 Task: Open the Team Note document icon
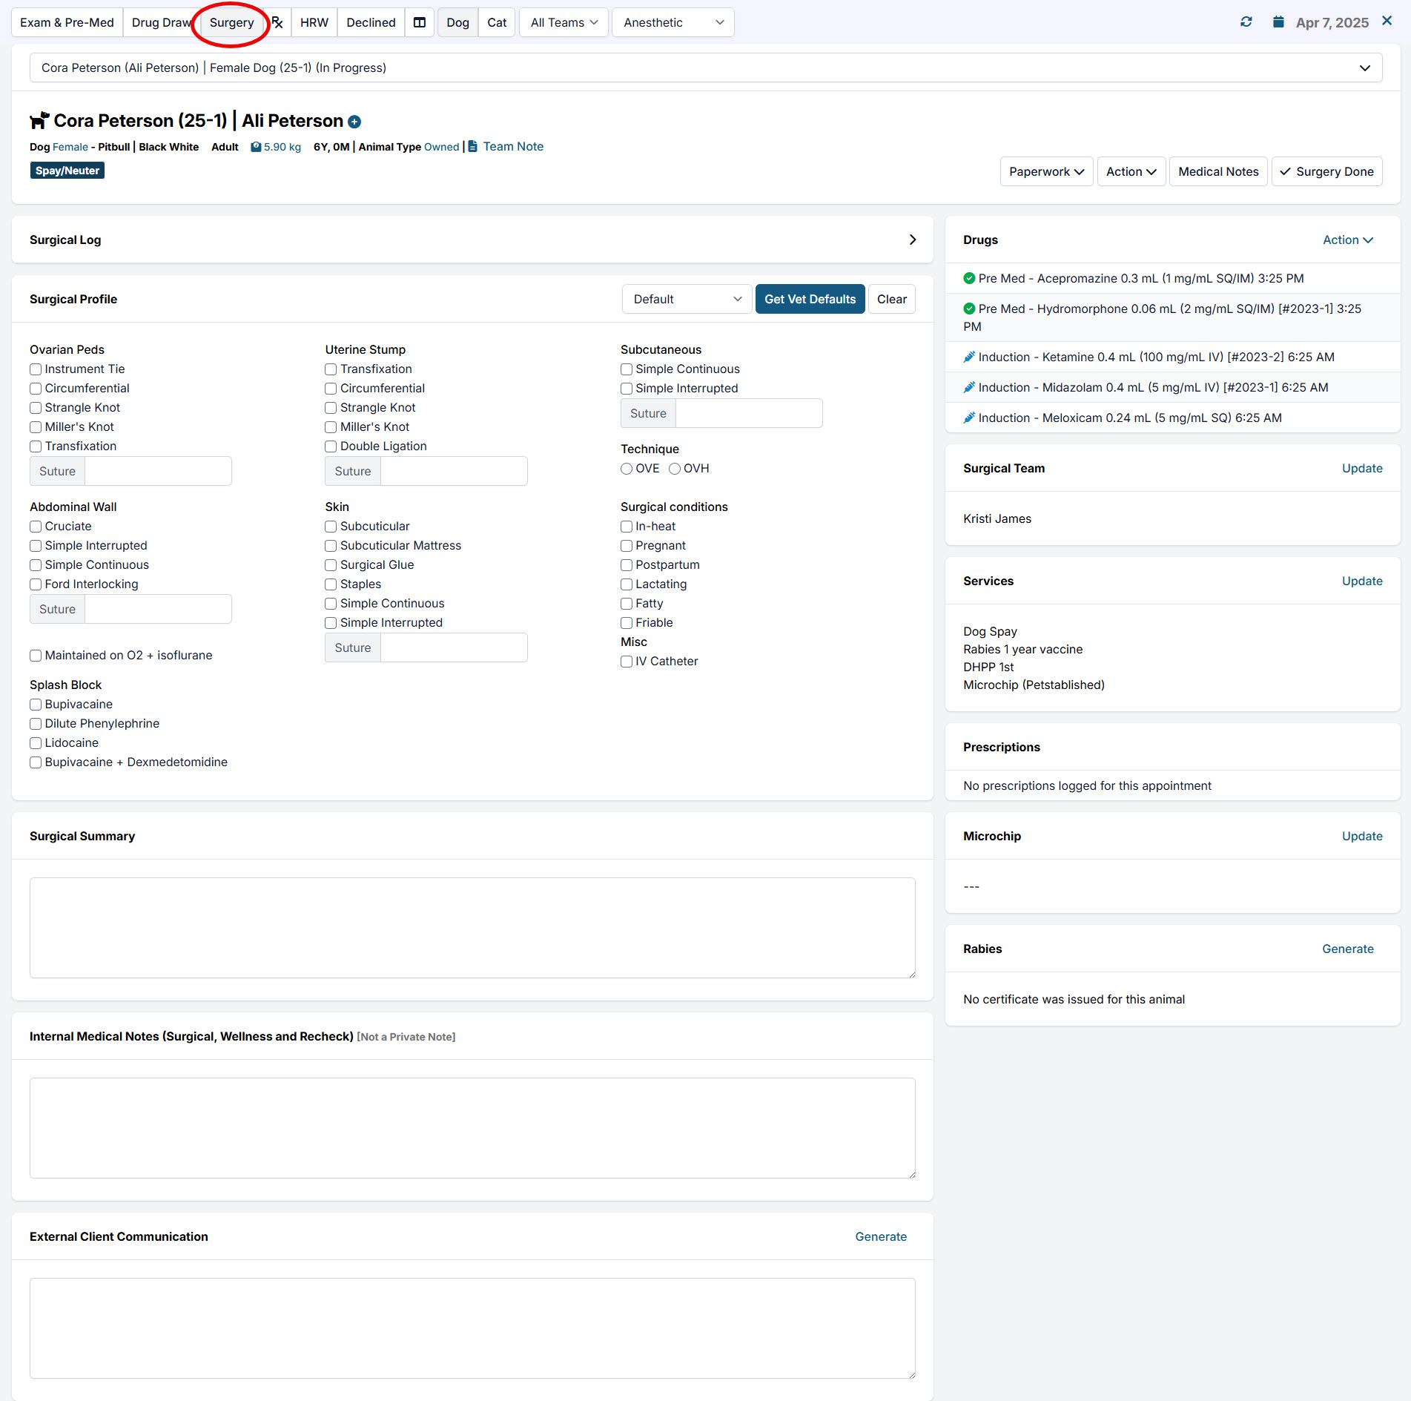472,147
